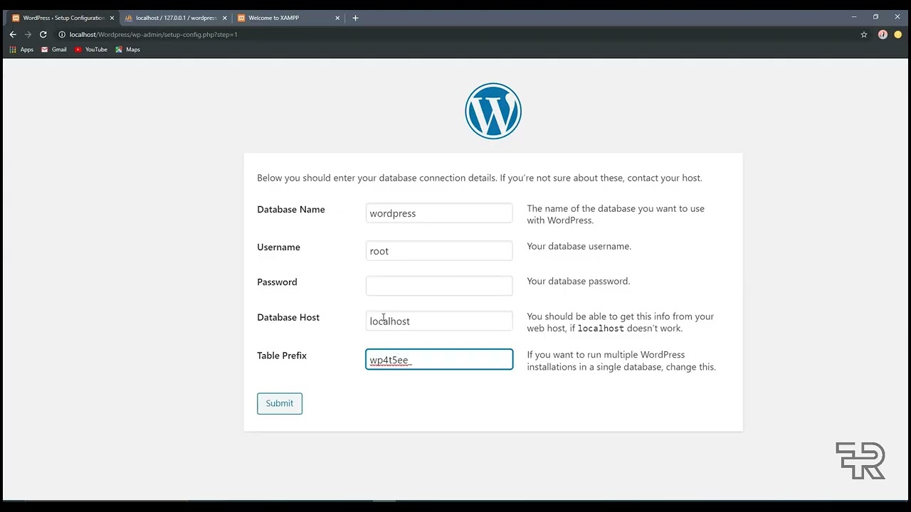Open the Maps bookmark
Screen dimensions: 911x512
tap(127, 50)
